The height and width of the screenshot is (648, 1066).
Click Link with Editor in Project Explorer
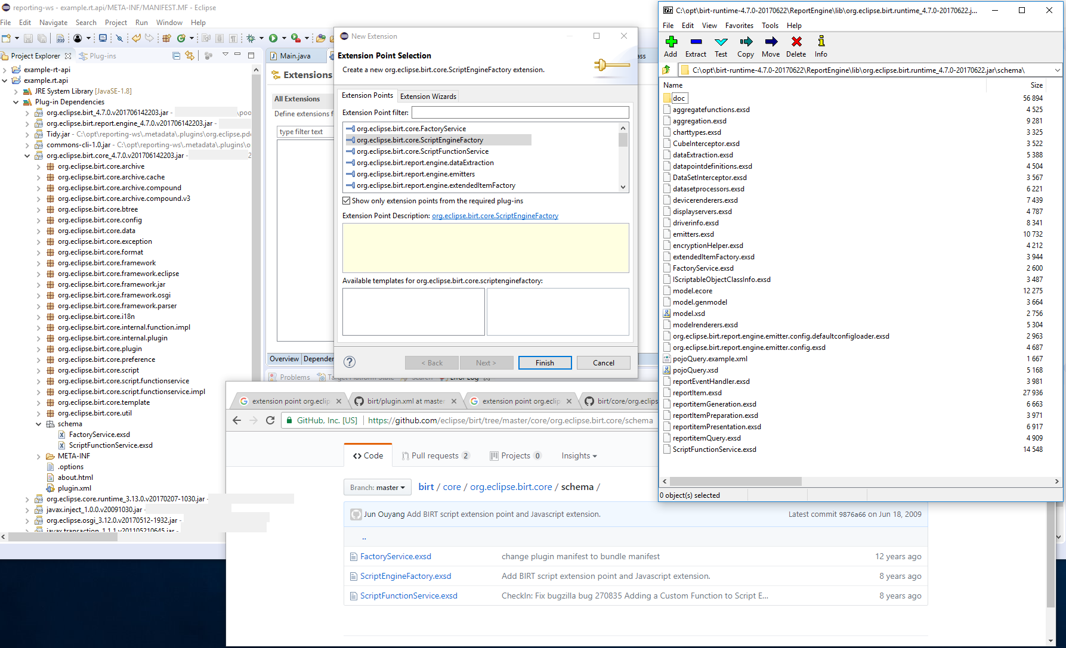pyautogui.click(x=190, y=55)
